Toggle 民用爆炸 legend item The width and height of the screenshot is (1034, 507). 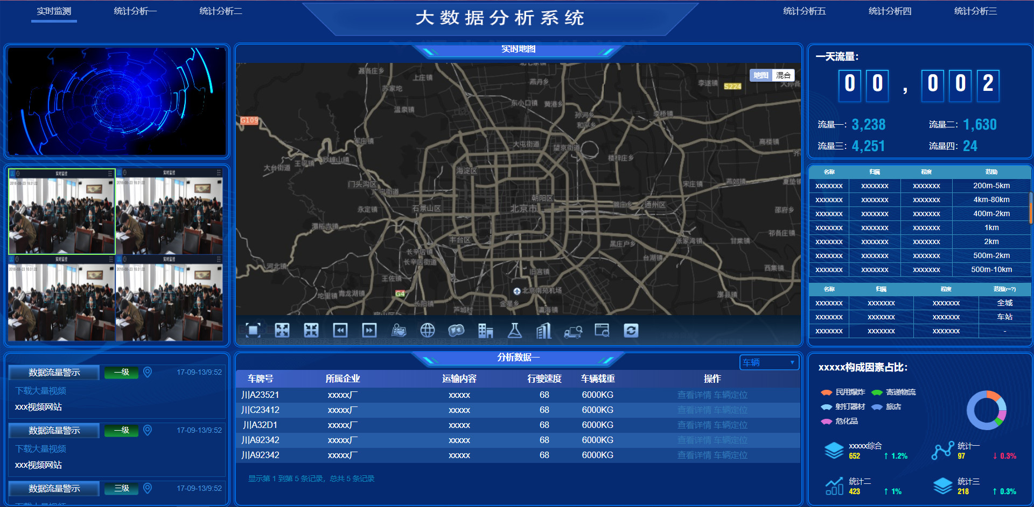tap(843, 392)
